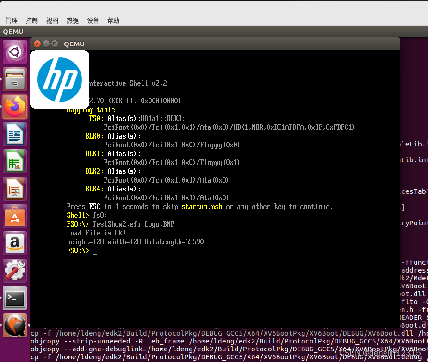Click 'height=128 width=128 DataLength=65590' line
428x362 pixels.
point(136,241)
